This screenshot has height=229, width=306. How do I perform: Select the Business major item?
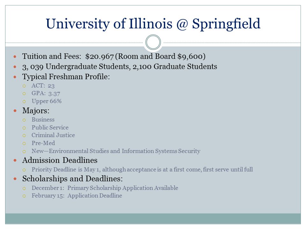click(43, 120)
